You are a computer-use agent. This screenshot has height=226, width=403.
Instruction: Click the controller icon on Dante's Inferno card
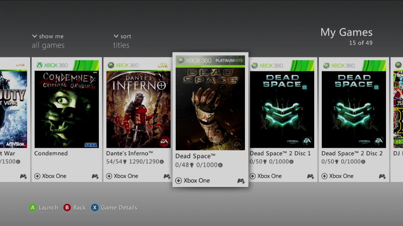coord(167,176)
